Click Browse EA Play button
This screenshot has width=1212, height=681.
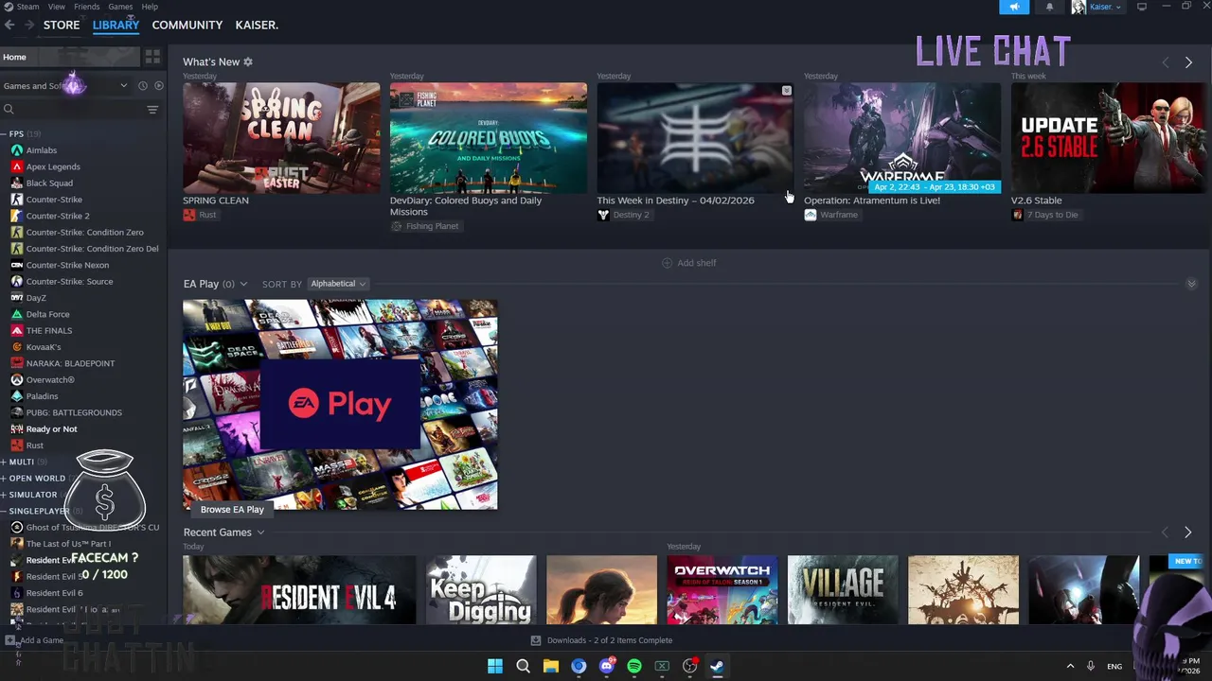[x=232, y=509]
